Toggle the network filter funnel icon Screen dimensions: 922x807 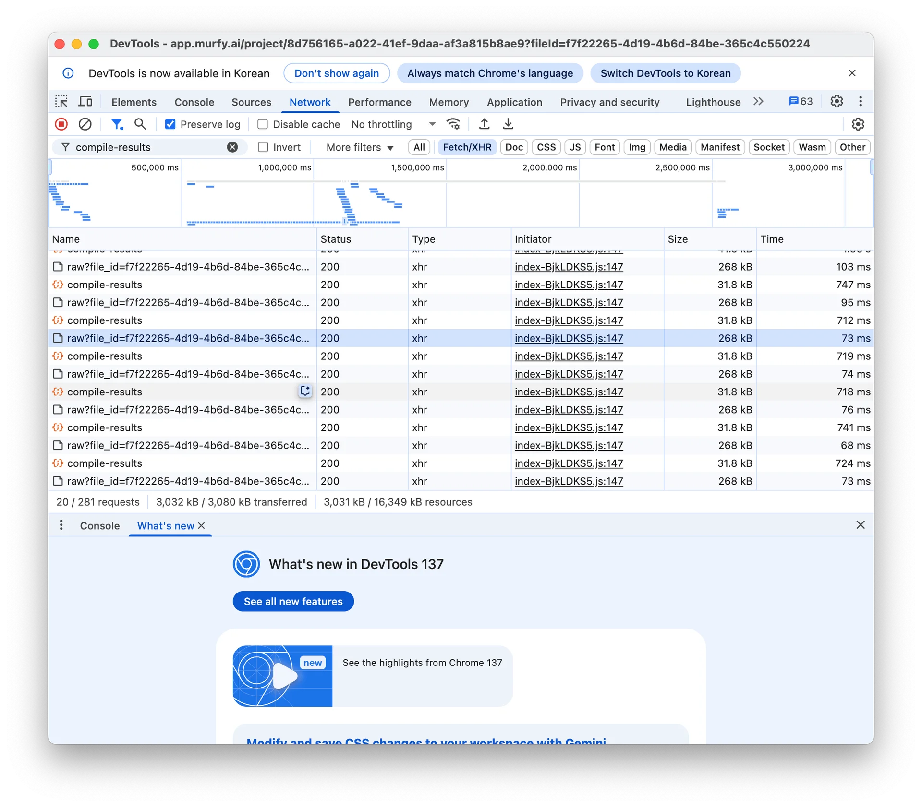[x=117, y=124]
